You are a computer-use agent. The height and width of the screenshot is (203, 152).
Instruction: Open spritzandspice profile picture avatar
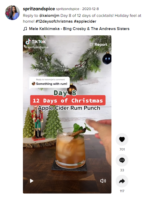[x=12, y=13]
